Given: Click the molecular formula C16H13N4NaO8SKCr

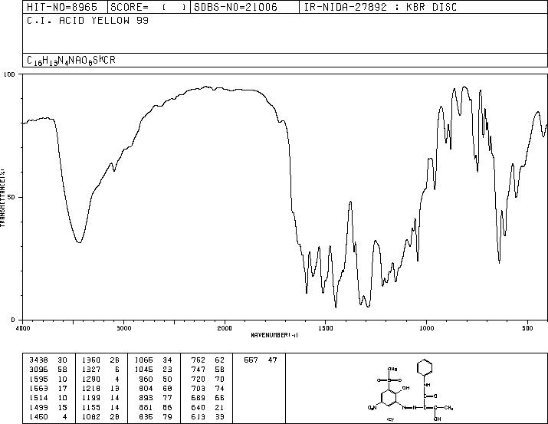Looking at the screenshot, I should [71, 61].
